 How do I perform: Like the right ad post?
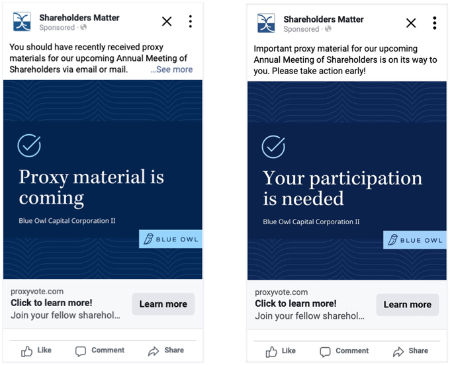click(x=281, y=351)
